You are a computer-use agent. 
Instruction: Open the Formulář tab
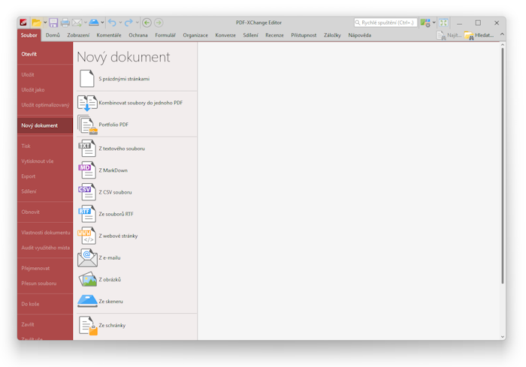[x=165, y=35]
